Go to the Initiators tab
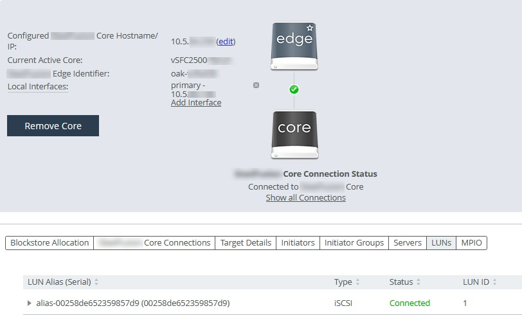Viewport: 522px width, 315px height. point(298,243)
